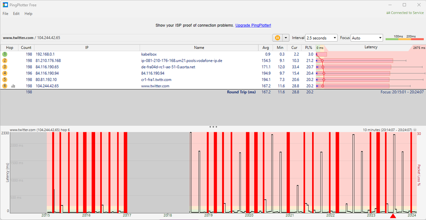Click the hop 4 circle icon

pos(5,73)
